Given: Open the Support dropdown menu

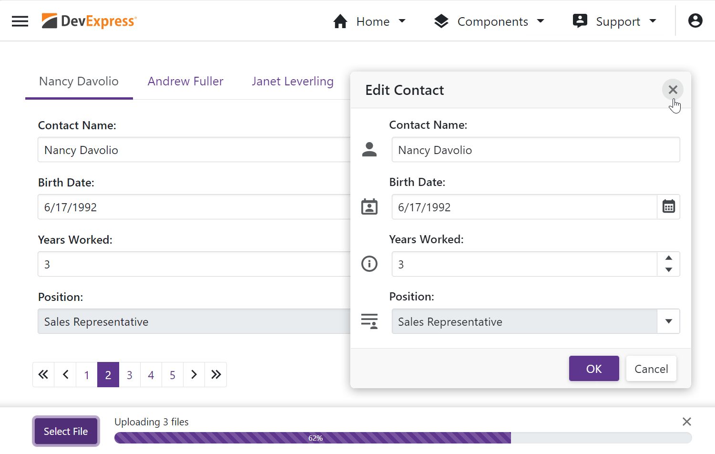Looking at the screenshot, I should pos(615,21).
